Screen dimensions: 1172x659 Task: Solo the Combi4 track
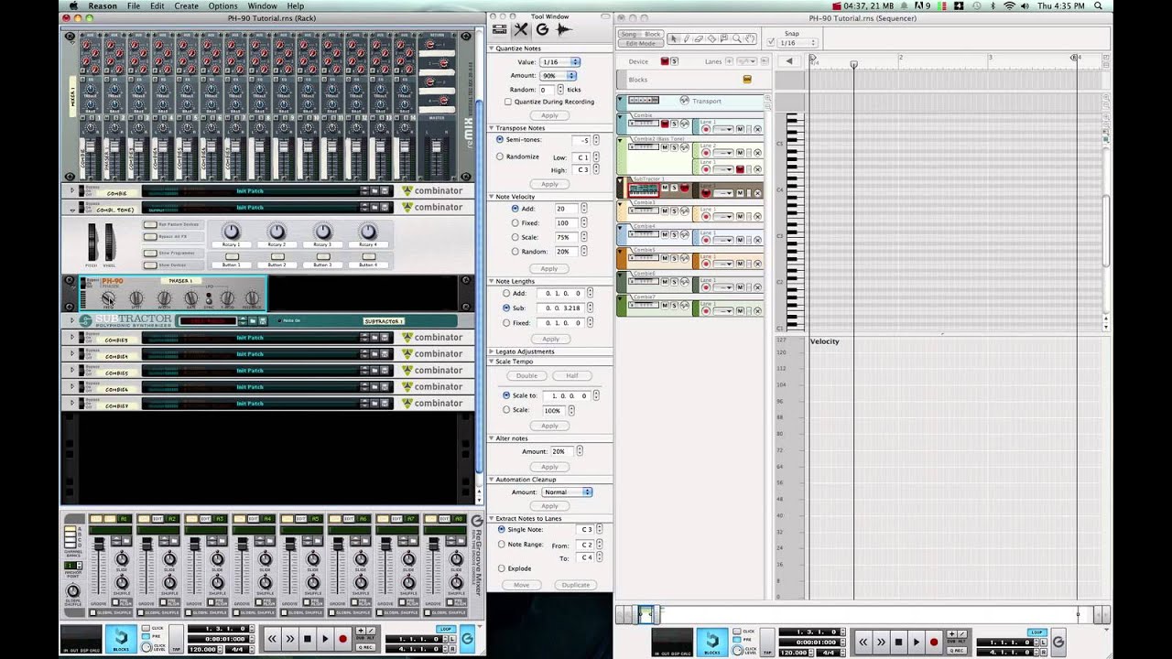(675, 236)
